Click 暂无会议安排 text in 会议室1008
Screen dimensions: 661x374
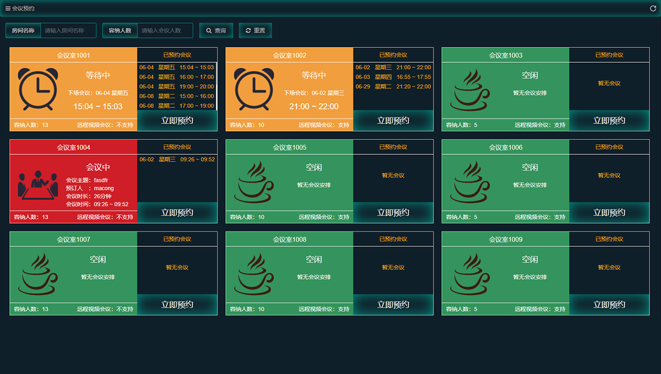(314, 277)
